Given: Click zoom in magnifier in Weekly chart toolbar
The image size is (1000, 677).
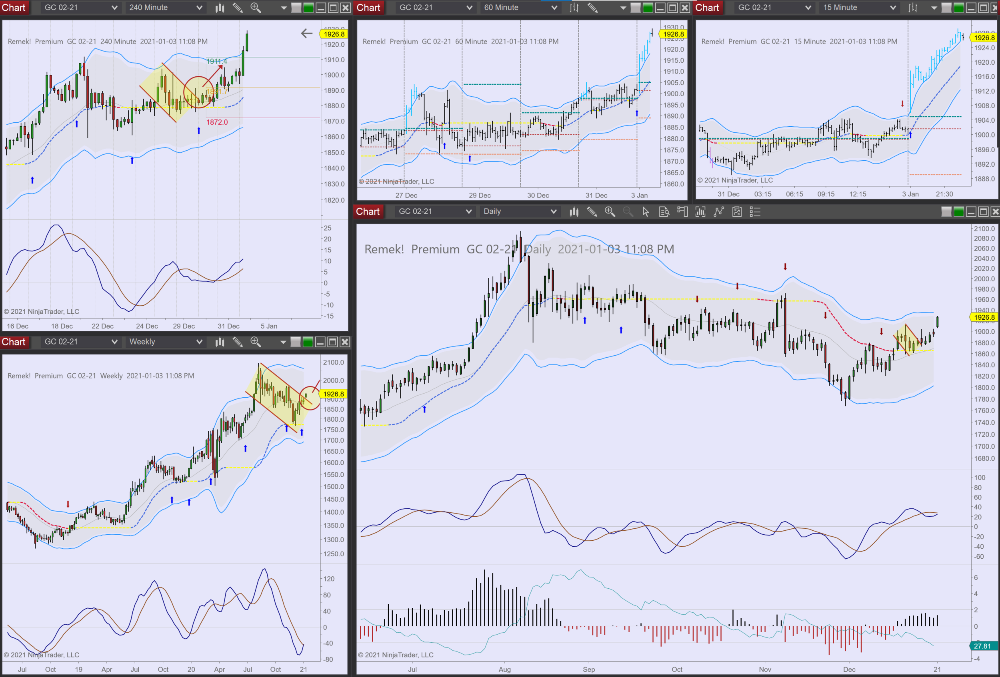Looking at the screenshot, I should [x=256, y=342].
